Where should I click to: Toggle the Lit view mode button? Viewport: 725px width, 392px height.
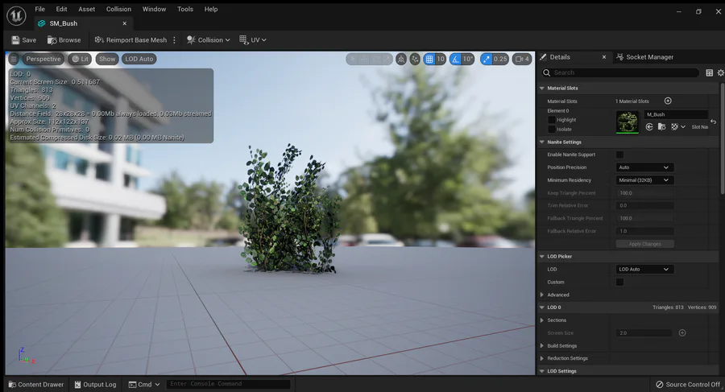(x=80, y=60)
